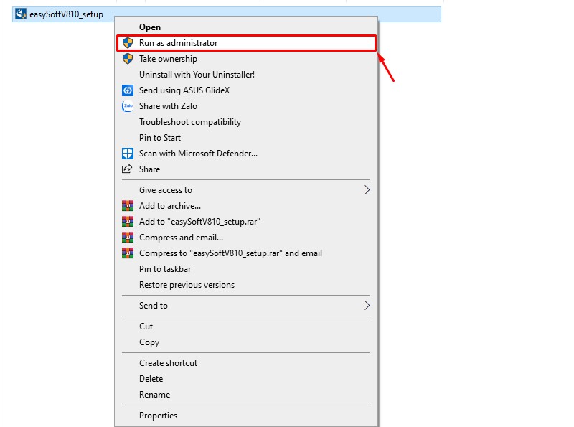574x427 pixels.
Task: Select Uninstall with Your Uninstaller!
Action: click(x=246, y=75)
